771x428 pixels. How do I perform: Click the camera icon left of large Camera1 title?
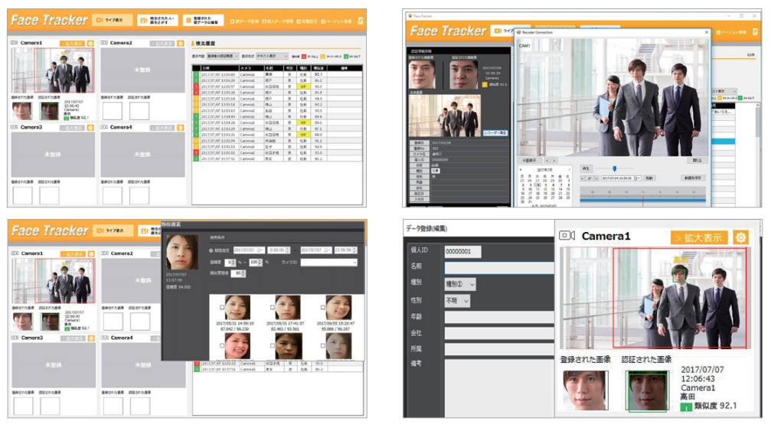coord(567,236)
